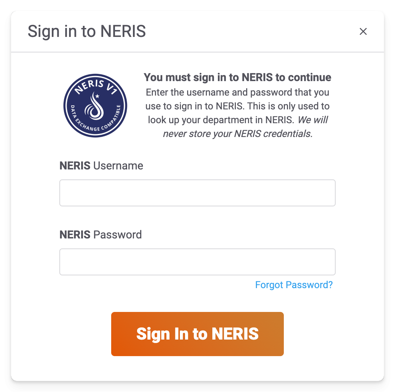Focus the NERIS Password input field
Screen dimensions: 395x392
197,262
